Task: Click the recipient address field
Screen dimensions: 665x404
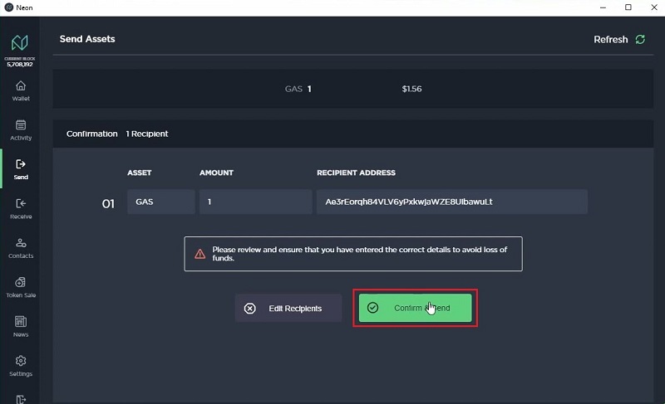Action: [451, 202]
